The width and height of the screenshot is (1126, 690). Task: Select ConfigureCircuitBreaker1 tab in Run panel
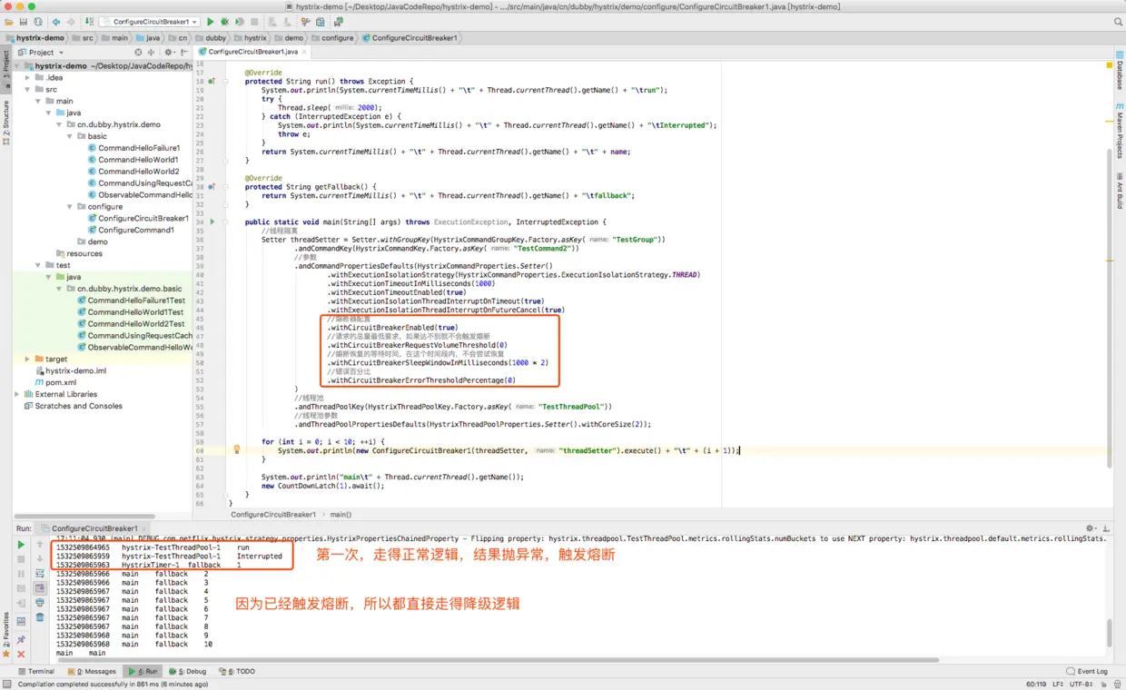pos(94,527)
